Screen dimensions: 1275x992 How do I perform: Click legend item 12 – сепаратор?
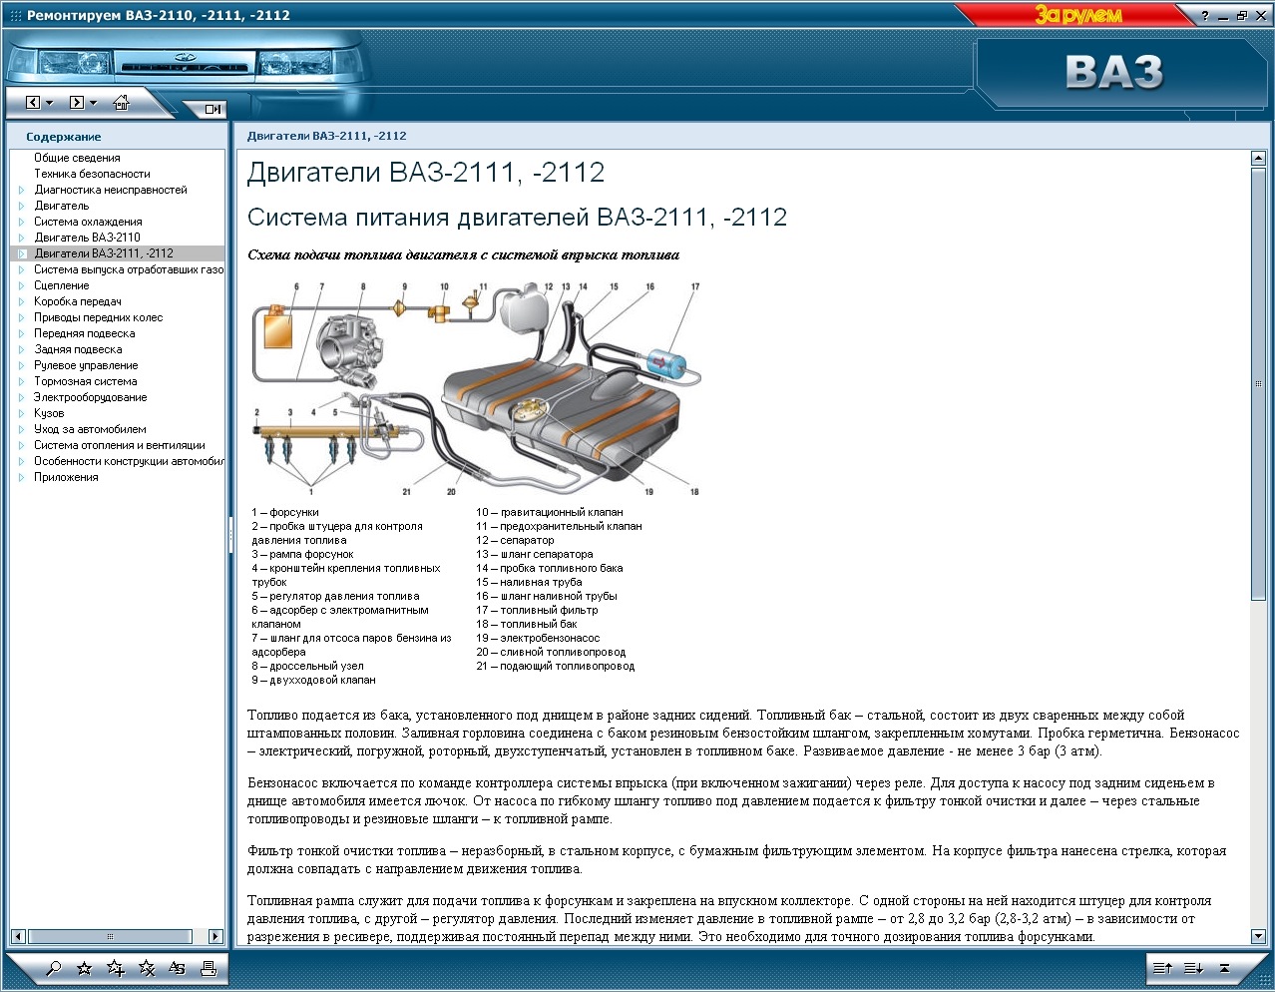[x=515, y=540]
